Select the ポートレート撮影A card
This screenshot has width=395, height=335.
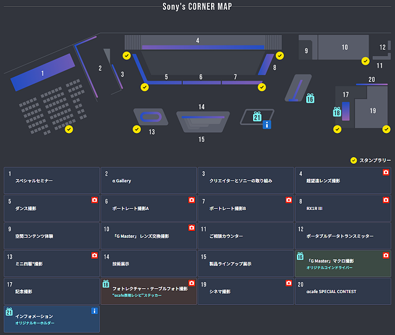pos(148,208)
